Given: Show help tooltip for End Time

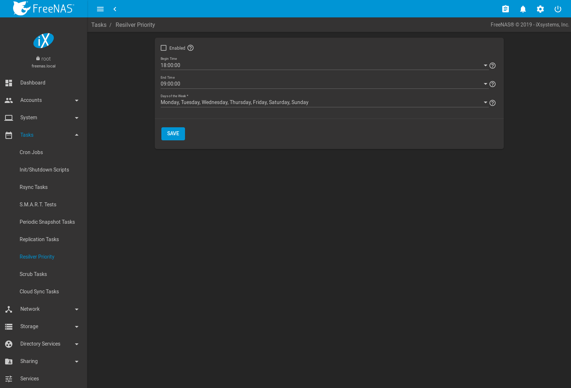Looking at the screenshot, I should pyautogui.click(x=492, y=84).
